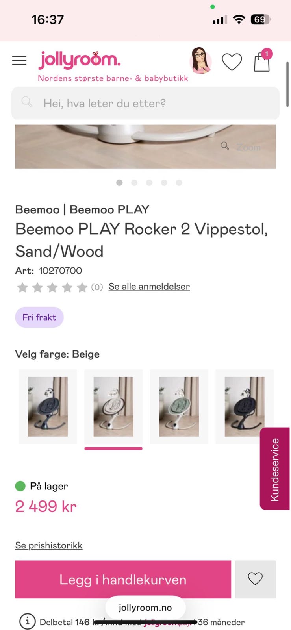Select the third carousel dot
Image resolution: width=291 pixels, height=630 pixels.
[x=149, y=183]
